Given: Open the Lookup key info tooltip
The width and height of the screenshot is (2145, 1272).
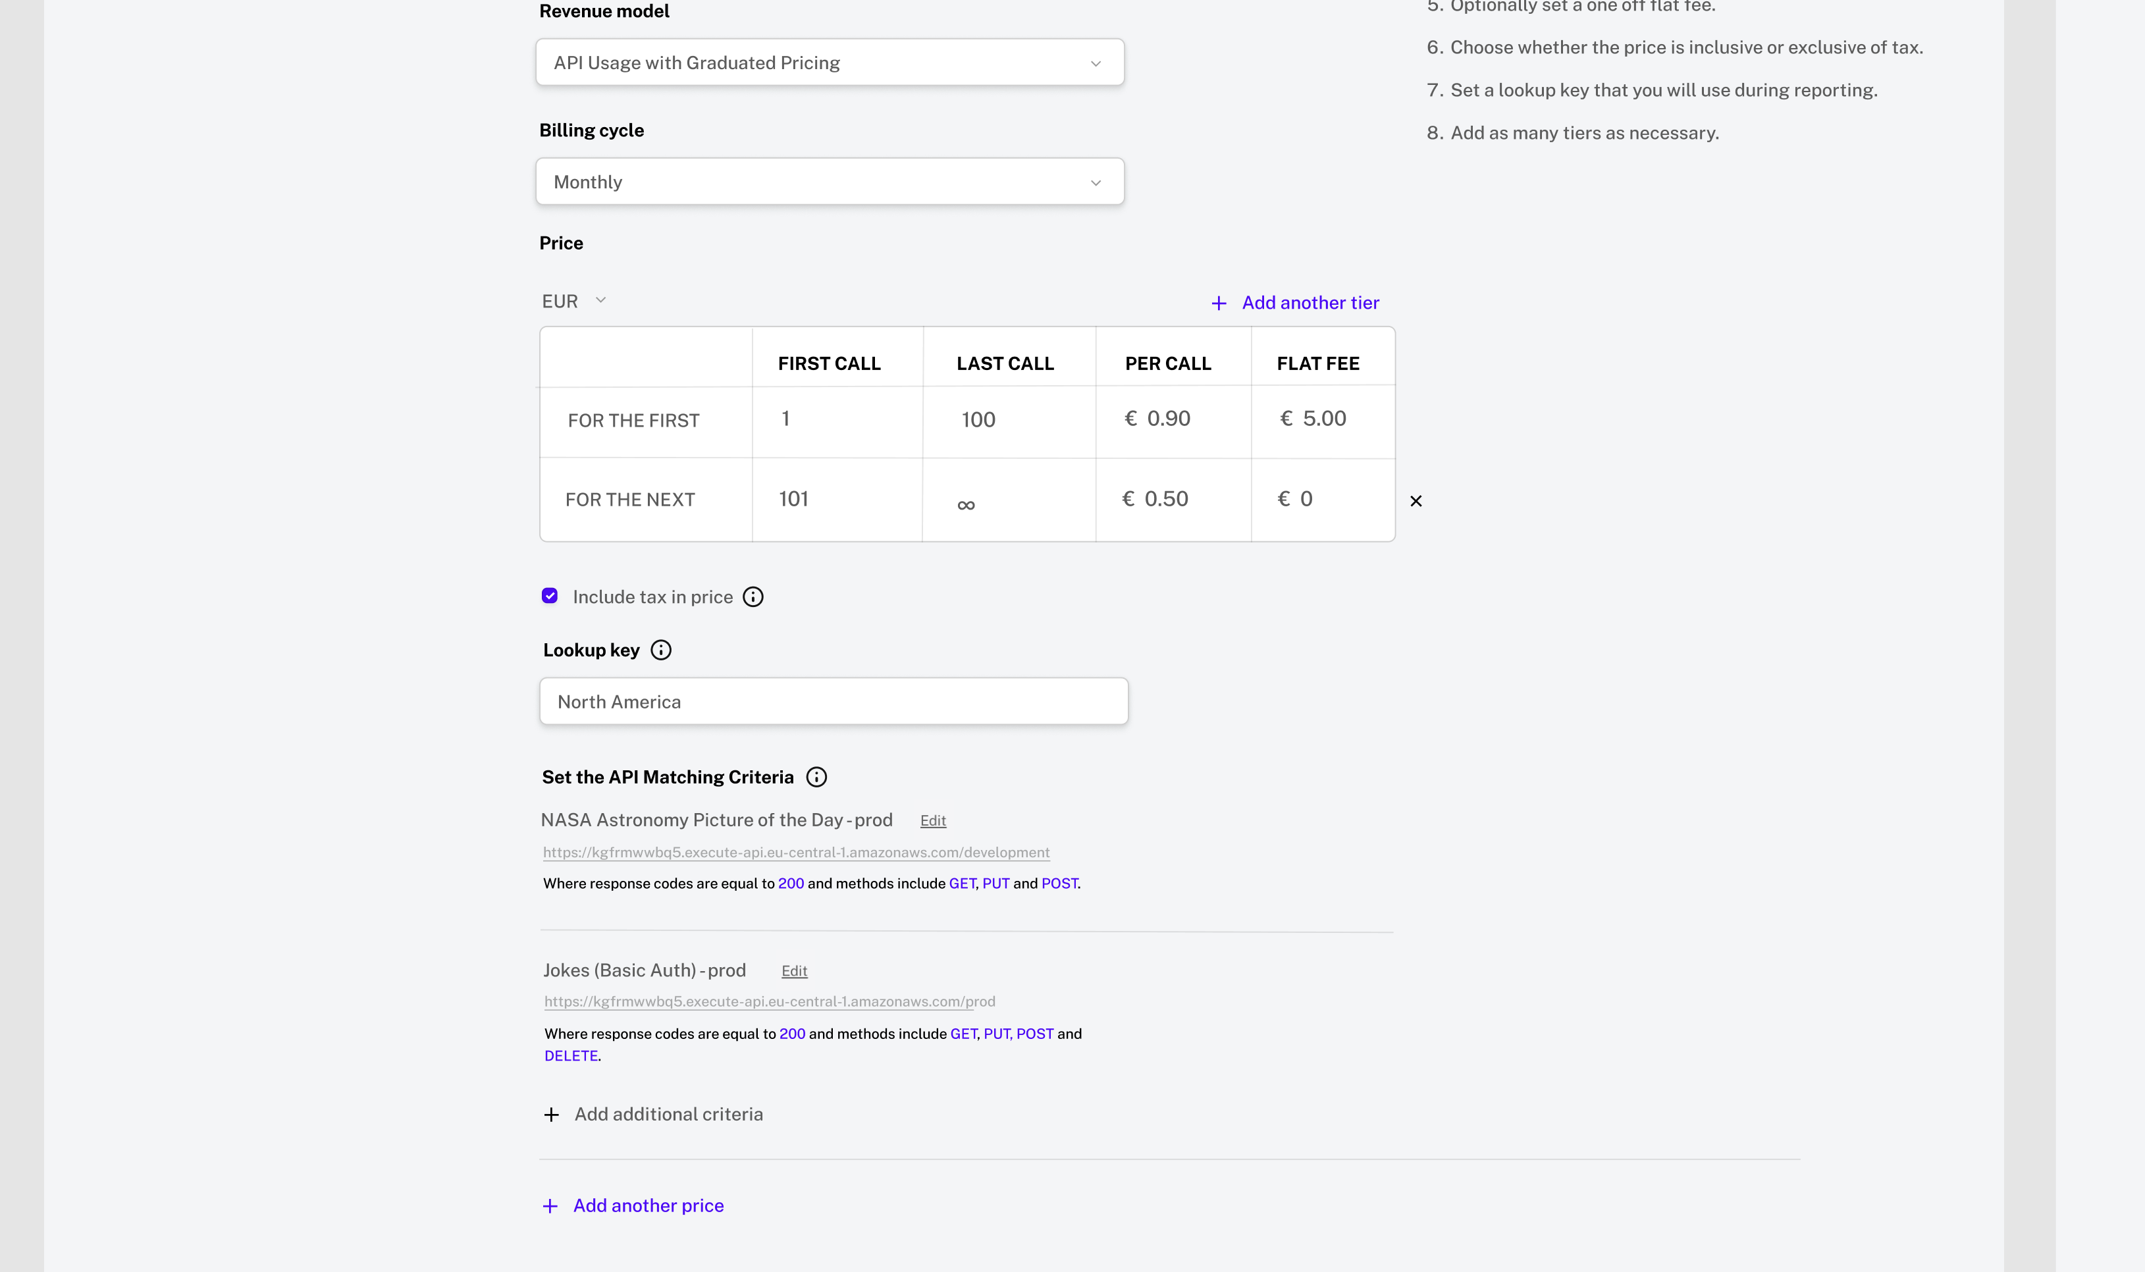Looking at the screenshot, I should [x=661, y=650].
